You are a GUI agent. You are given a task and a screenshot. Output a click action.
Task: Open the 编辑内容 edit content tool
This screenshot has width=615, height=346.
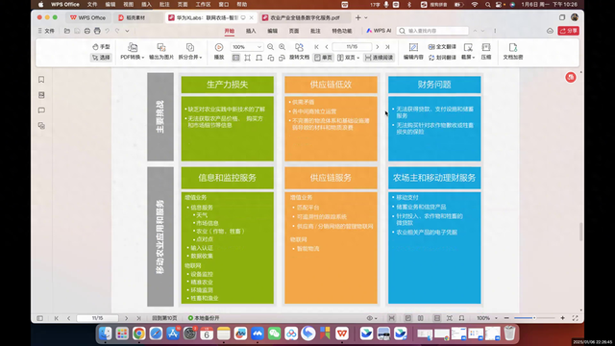tap(413, 51)
